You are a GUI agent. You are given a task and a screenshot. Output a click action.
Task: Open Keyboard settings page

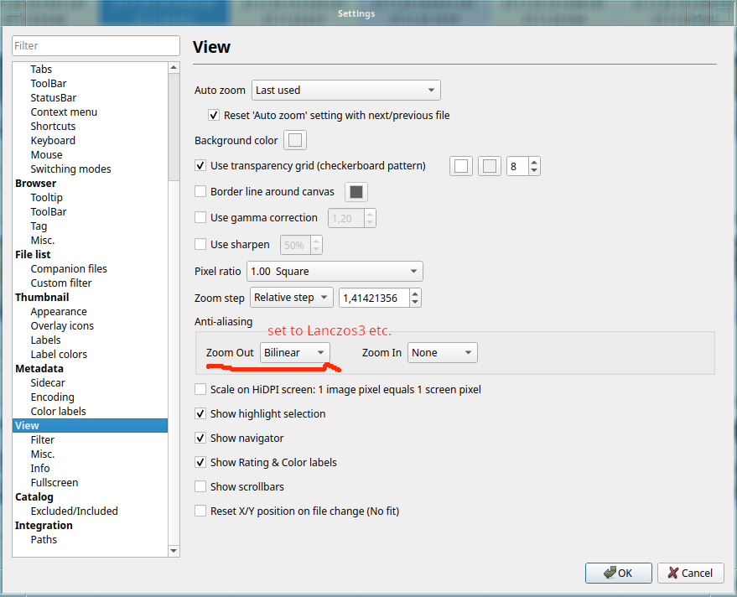[x=53, y=141]
